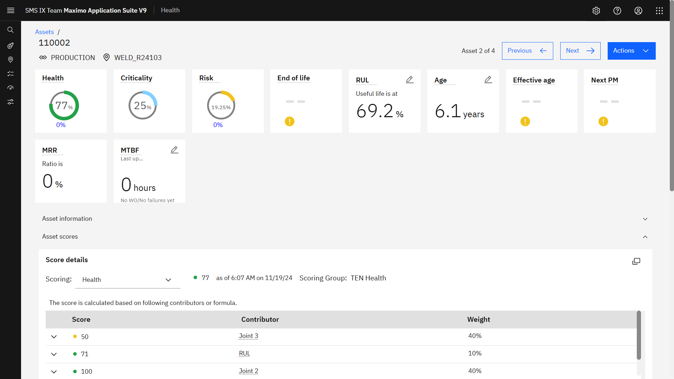This screenshot has width=674, height=379.
Task: Open Score details in expanded window
Action: coord(636,261)
